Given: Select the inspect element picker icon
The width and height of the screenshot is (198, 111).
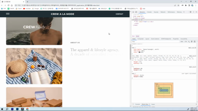Looking at the screenshot, I should (133, 12).
